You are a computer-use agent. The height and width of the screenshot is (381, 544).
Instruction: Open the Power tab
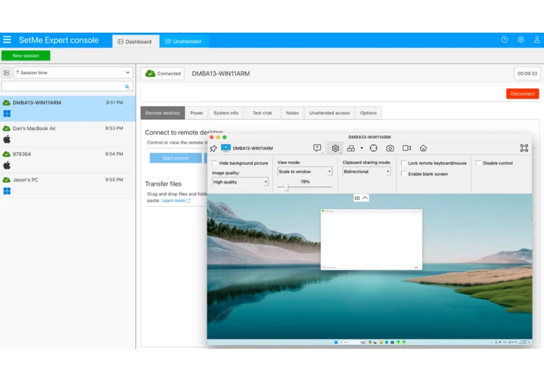pos(197,113)
